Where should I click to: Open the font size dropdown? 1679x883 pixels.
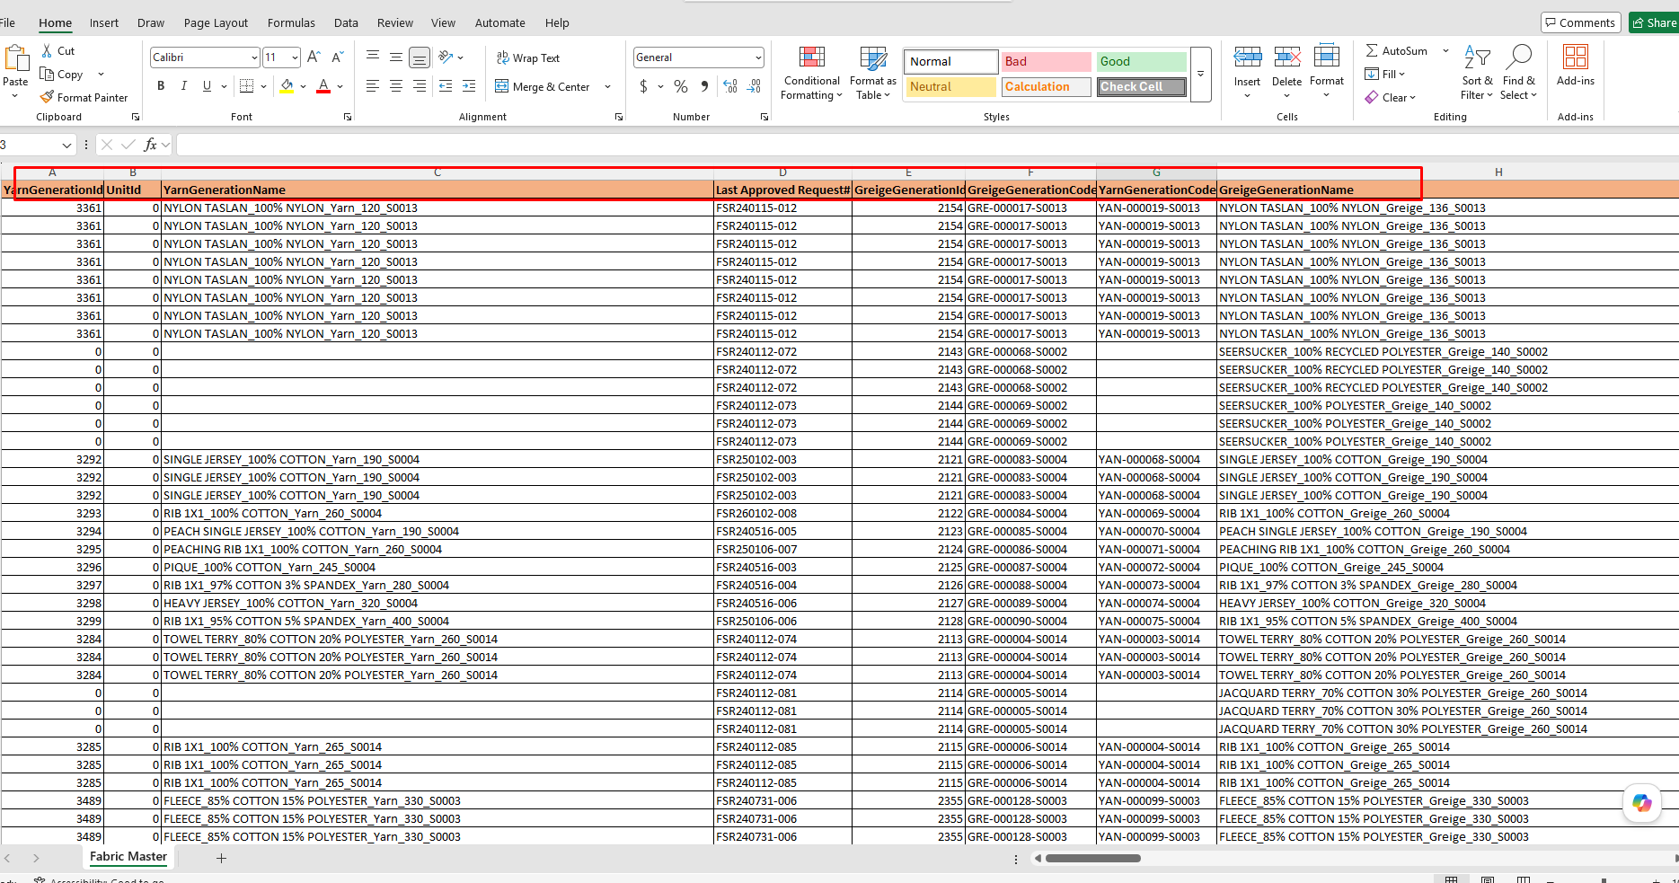coord(295,57)
